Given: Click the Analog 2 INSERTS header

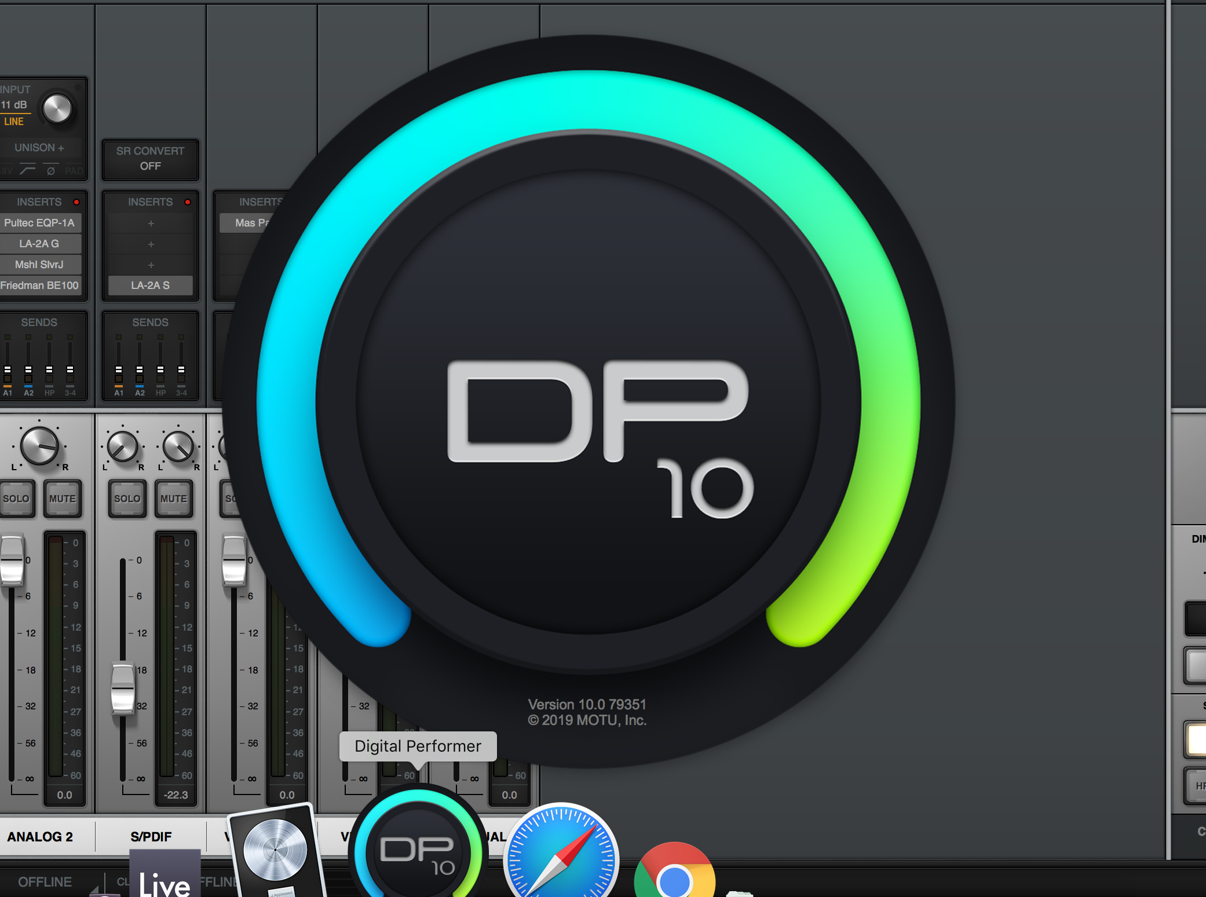Looking at the screenshot, I should point(39,202).
